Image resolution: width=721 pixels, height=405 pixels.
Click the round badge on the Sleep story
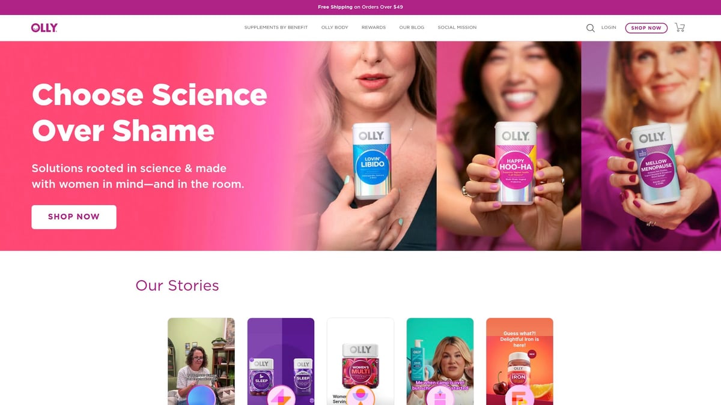[281, 397]
